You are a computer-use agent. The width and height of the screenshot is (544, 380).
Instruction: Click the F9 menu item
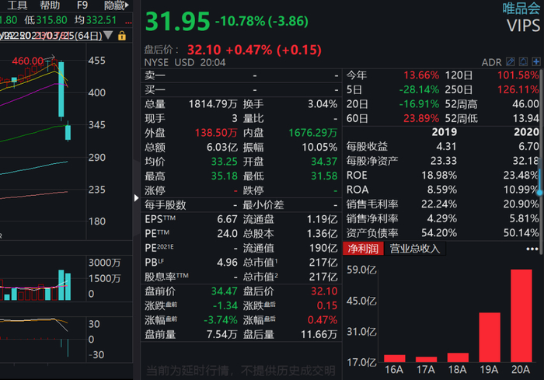pyautogui.click(x=82, y=5)
